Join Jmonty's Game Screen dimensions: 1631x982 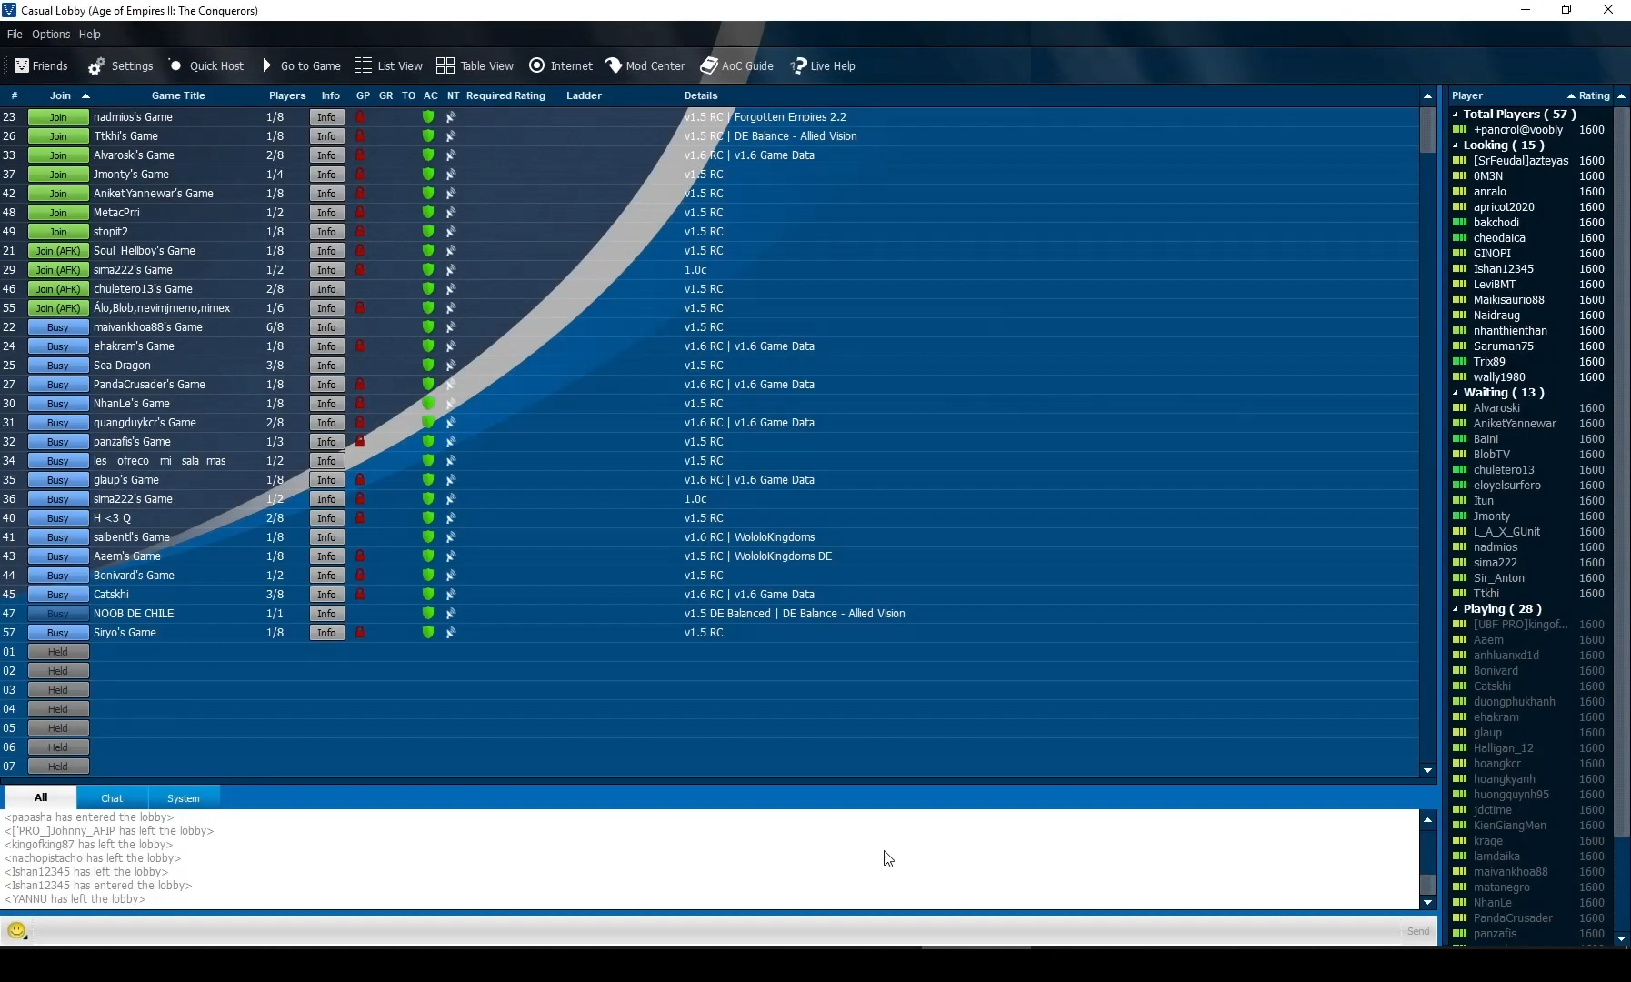pyautogui.click(x=58, y=174)
